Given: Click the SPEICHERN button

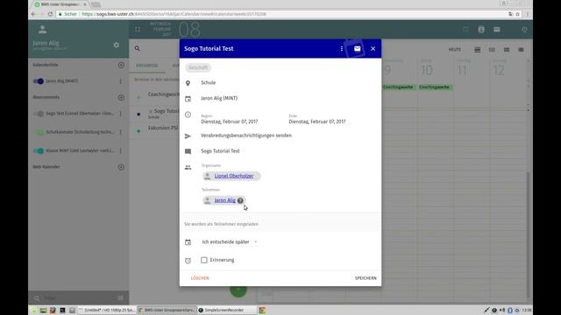Looking at the screenshot, I should point(366,278).
